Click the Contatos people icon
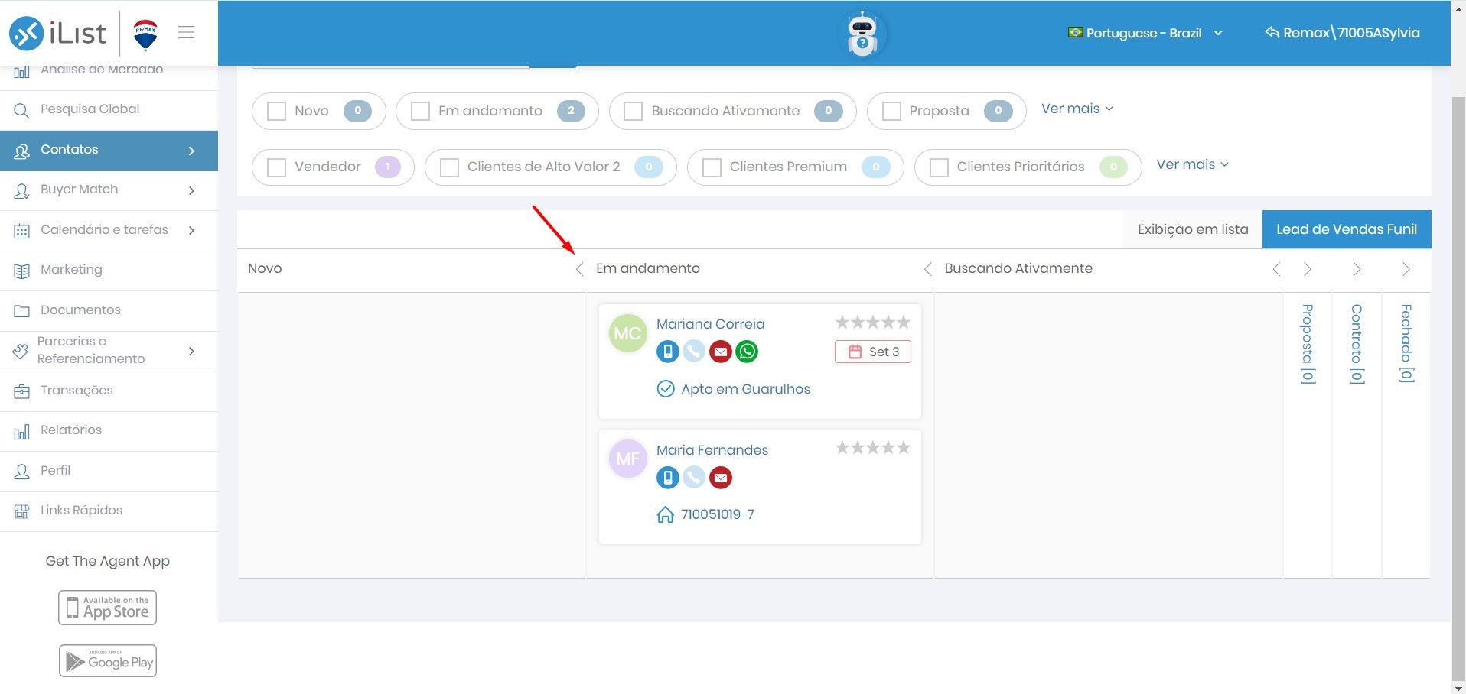 point(21,151)
